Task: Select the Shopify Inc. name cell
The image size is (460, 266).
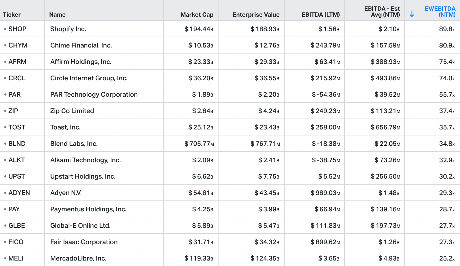Action: click(x=68, y=29)
